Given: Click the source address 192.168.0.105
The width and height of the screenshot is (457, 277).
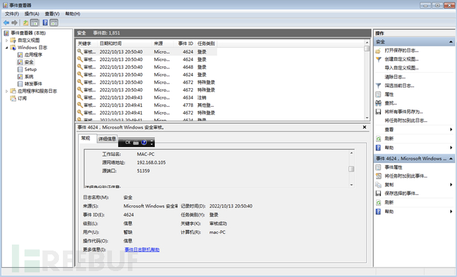Looking at the screenshot, I should point(151,162).
